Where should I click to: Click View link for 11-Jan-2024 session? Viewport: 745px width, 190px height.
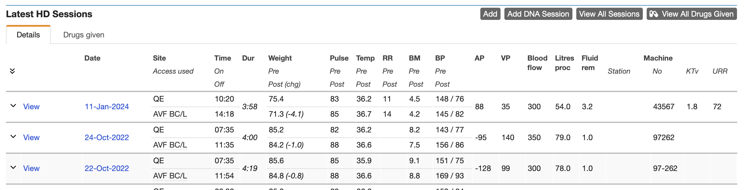click(31, 107)
